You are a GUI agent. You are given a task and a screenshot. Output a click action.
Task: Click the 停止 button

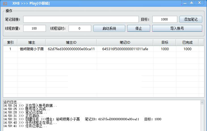tap(138, 28)
